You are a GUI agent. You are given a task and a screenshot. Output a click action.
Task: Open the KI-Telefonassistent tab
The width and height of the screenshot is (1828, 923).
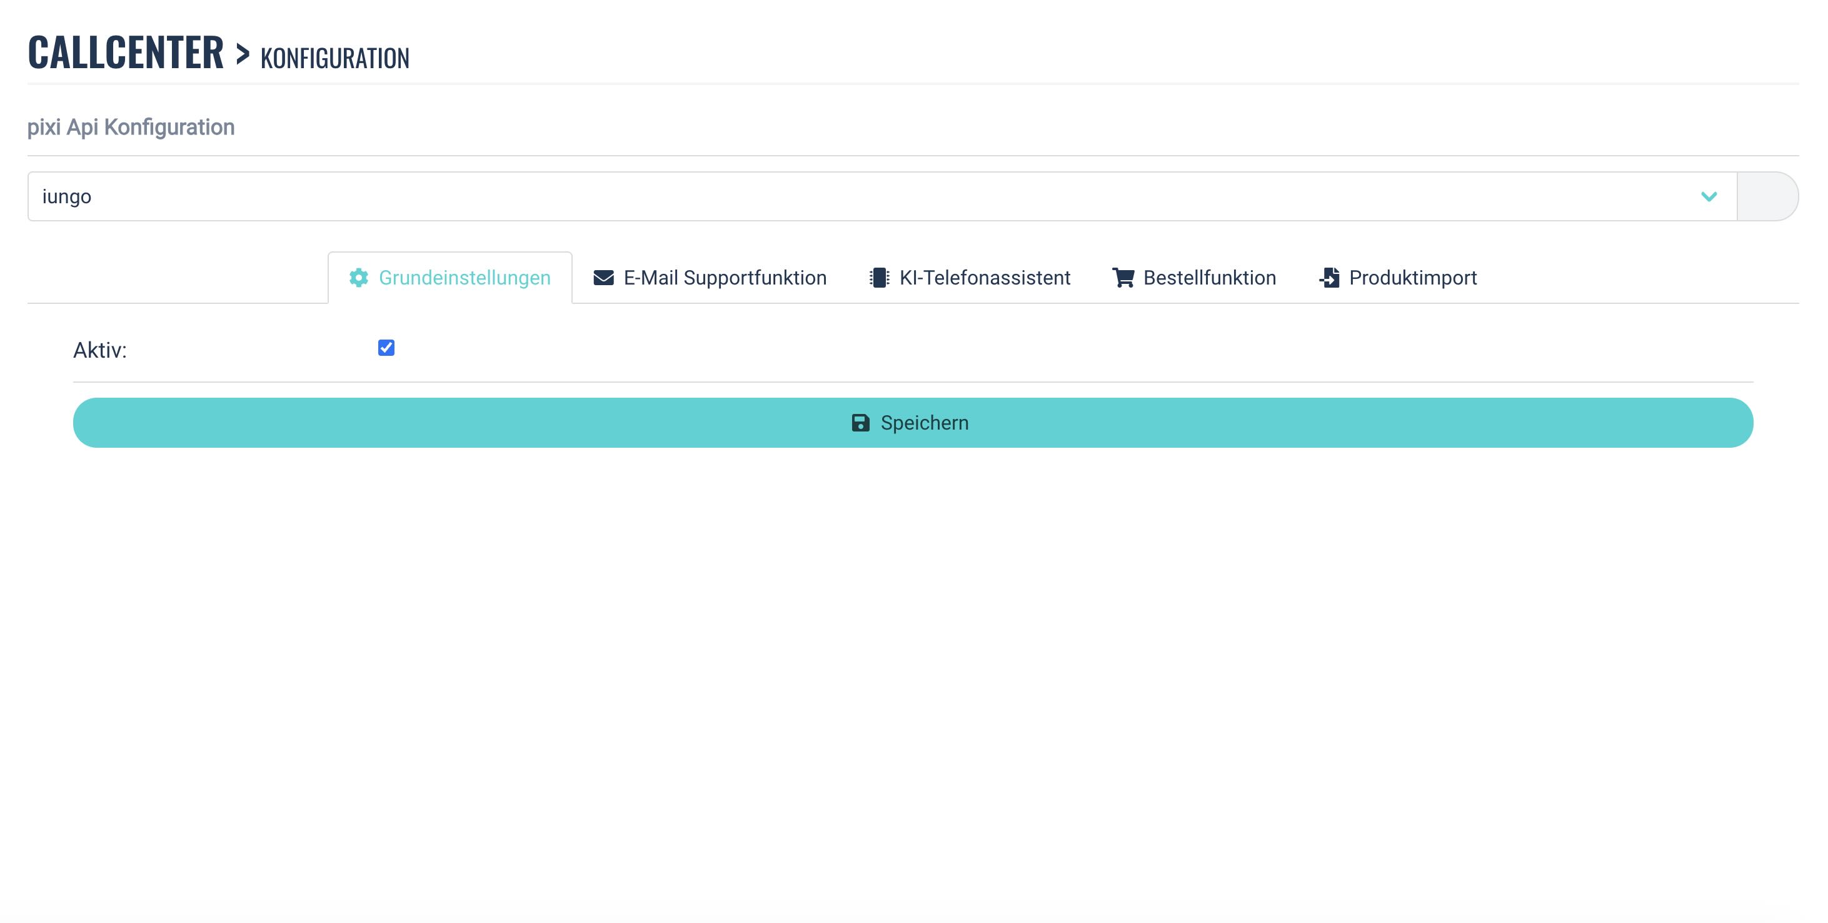click(x=984, y=278)
